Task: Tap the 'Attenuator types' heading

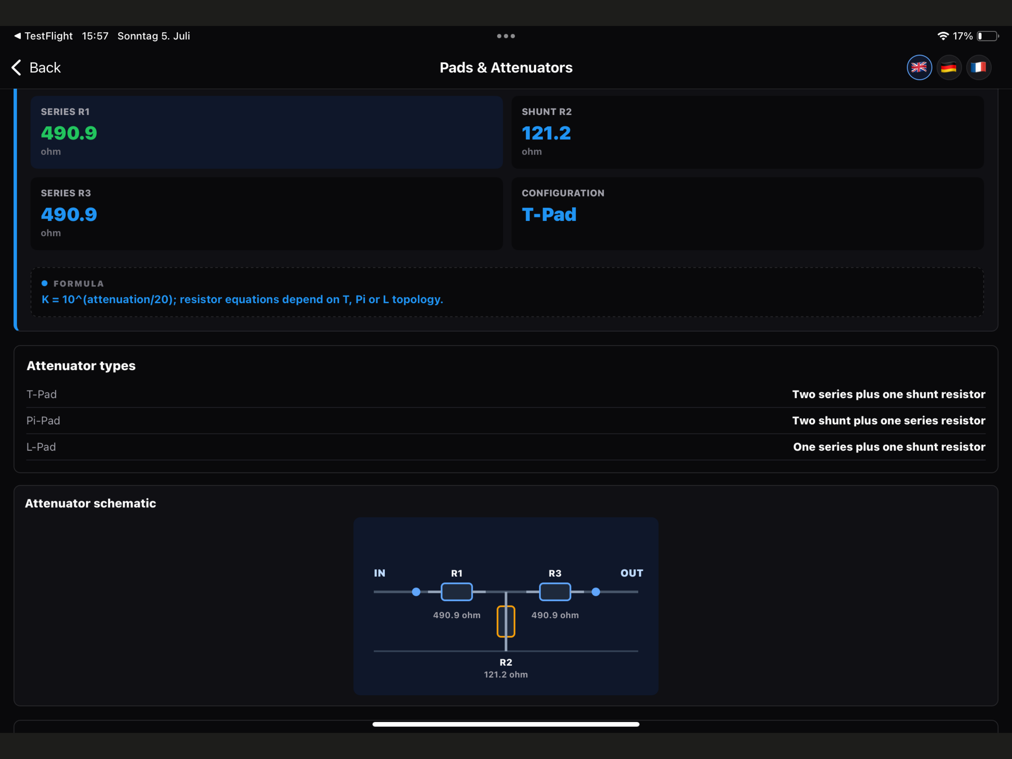Action: 81,366
